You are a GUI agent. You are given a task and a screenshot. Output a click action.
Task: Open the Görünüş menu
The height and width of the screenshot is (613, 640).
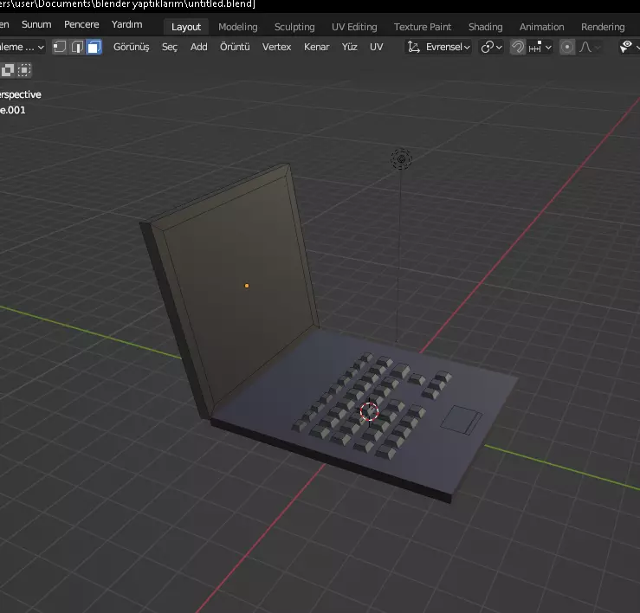click(132, 47)
